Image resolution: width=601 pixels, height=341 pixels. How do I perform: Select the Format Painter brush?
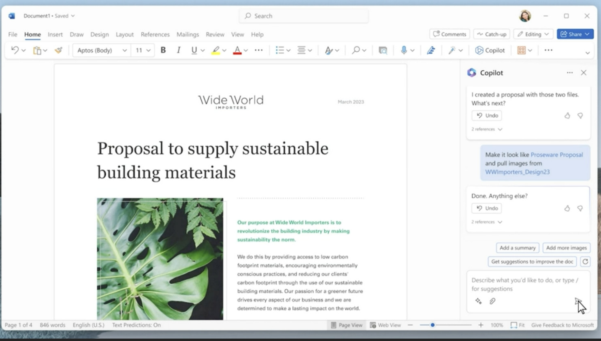pos(59,50)
